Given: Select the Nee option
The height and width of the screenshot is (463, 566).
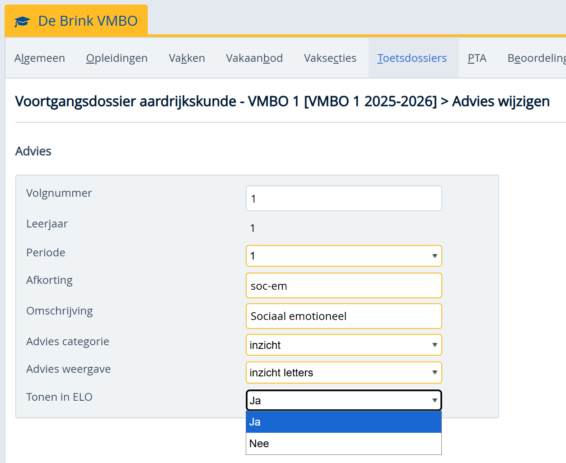Looking at the screenshot, I should 343,444.
